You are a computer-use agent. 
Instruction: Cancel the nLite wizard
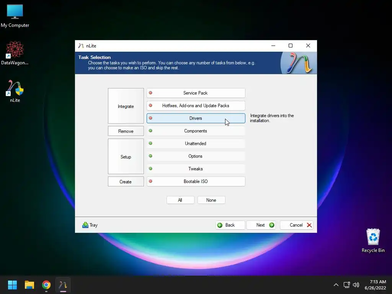(x=297, y=225)
